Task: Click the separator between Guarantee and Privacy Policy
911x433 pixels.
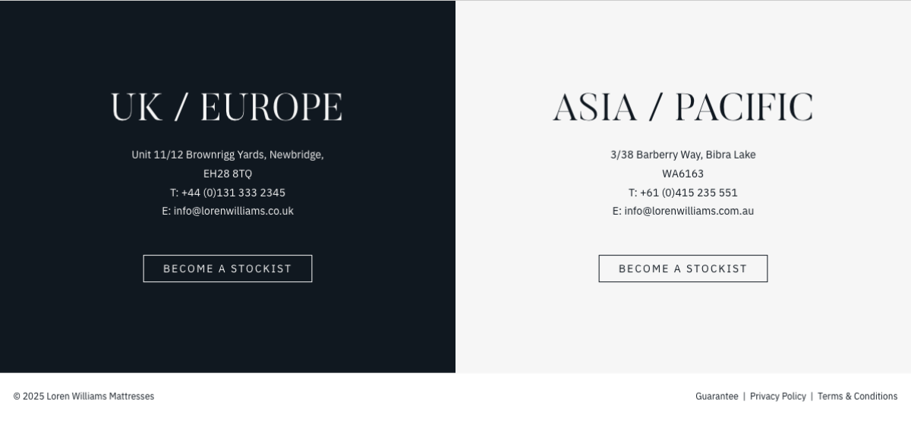Action: 744,396
